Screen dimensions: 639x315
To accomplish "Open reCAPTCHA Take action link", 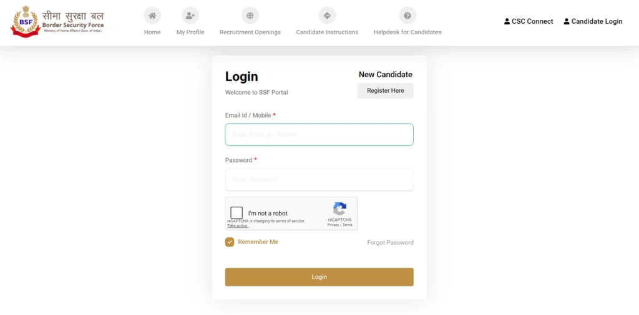I will 238,226.
